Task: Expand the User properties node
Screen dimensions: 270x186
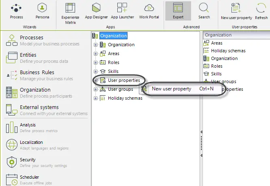Action: (95, 81)
